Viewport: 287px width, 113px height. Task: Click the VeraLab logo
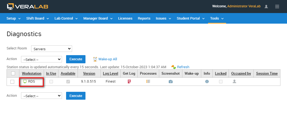point(28,6)
